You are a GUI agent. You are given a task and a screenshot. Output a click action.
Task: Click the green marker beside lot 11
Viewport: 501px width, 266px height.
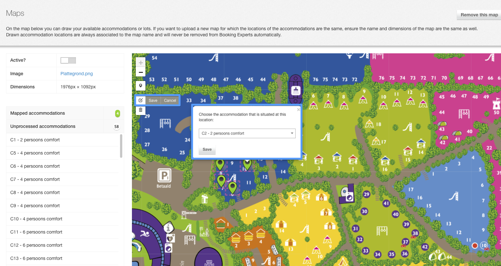(x=232, y=188)
